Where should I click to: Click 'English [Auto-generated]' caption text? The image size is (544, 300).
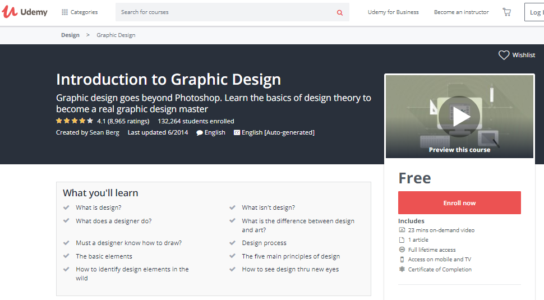pos(278,132)
